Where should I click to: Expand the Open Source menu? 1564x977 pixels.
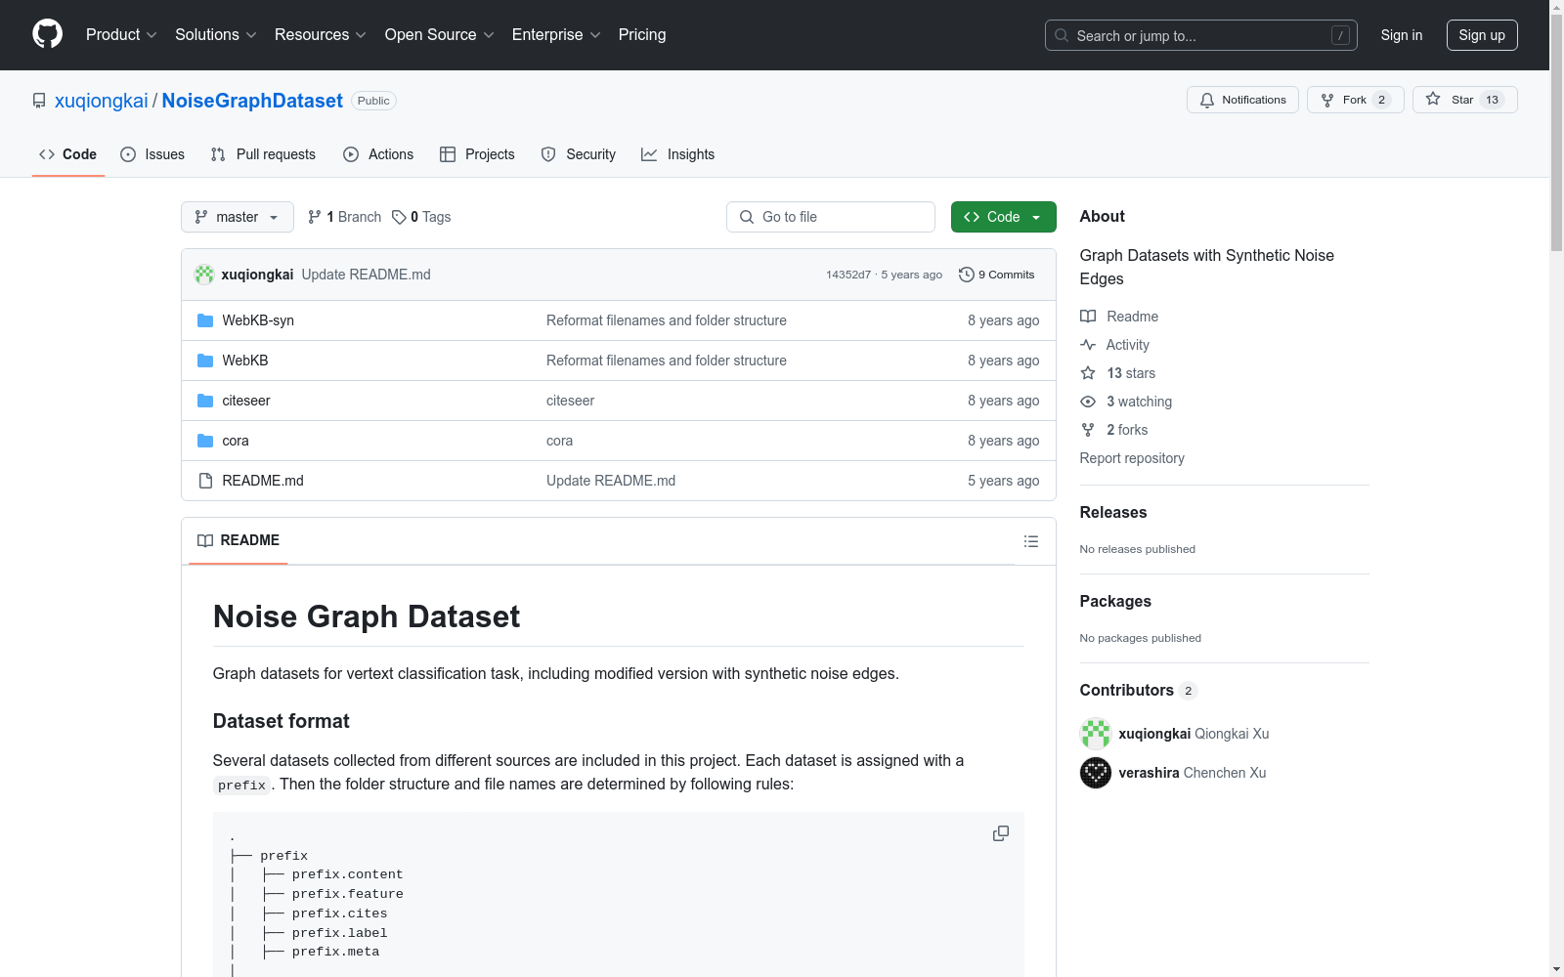coord(440,35)
